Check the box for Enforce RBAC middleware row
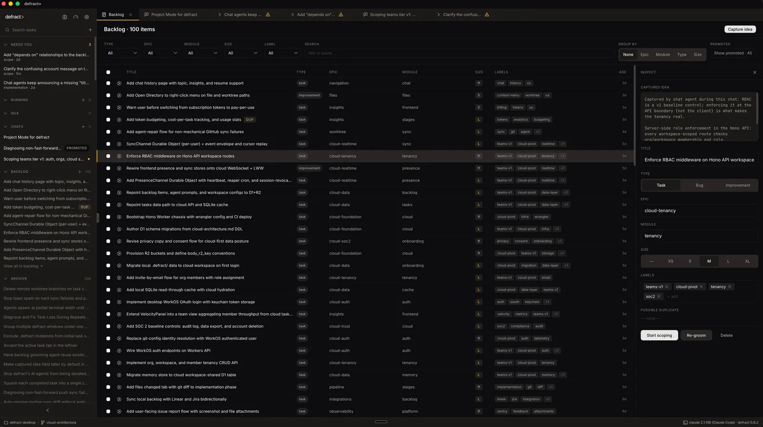Image resolution: width=763 pixels, height=427 pixels. point(108,156)
